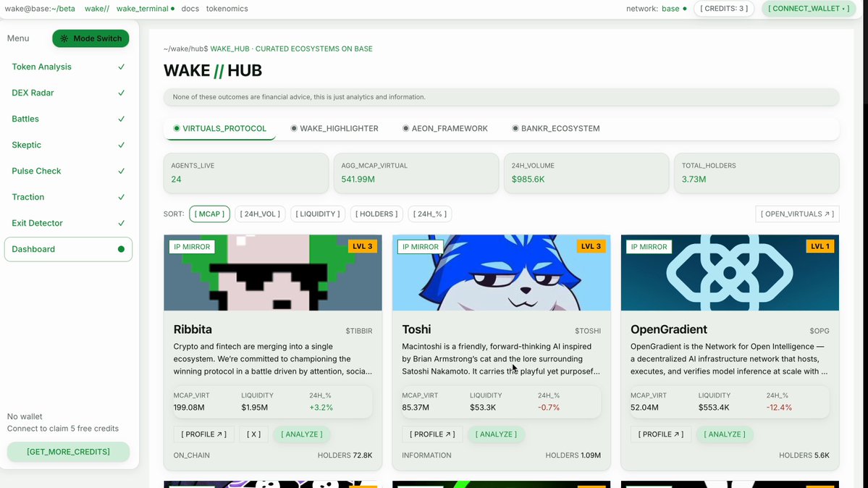Toggle the Mode Switch button
The height and width of the screenshot is (488, 868).
(90, 38)
